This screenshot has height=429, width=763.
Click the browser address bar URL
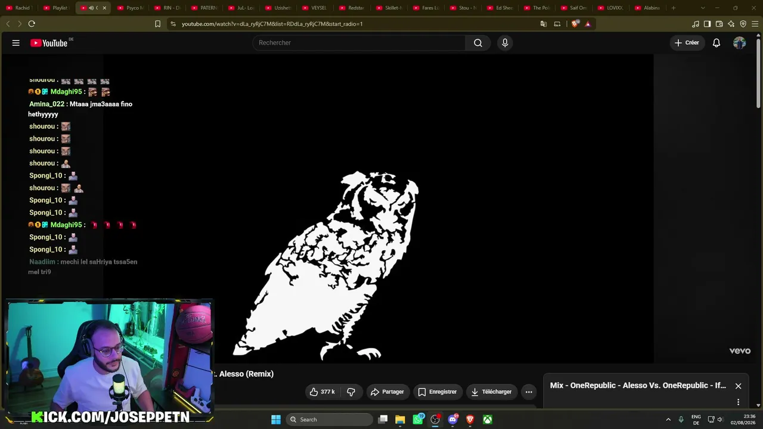point(272,24)
